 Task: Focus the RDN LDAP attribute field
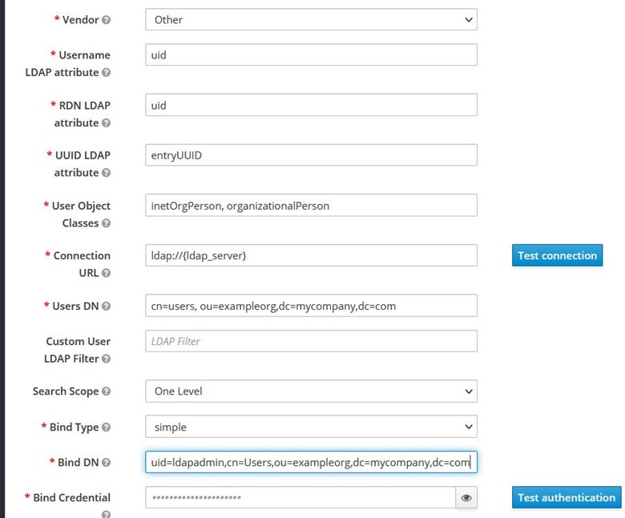tap(312, 105)
